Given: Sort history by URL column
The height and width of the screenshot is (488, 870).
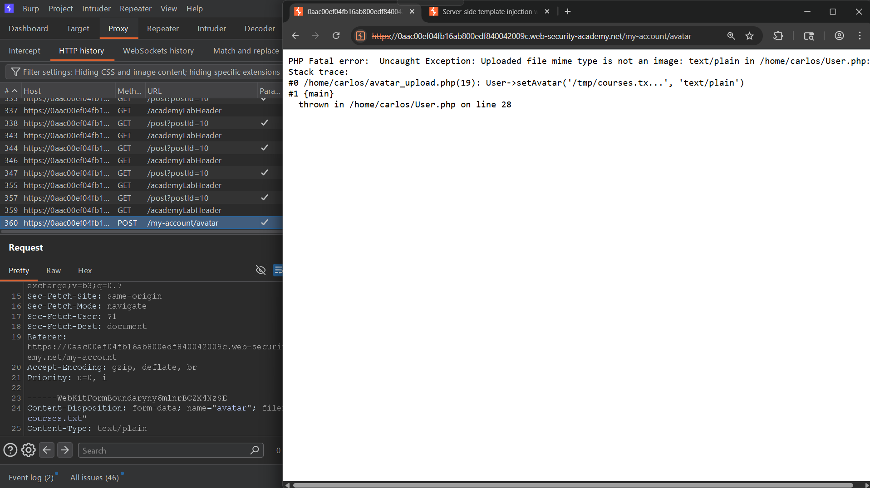Looking at the screenshot, I should coord(201,91).
